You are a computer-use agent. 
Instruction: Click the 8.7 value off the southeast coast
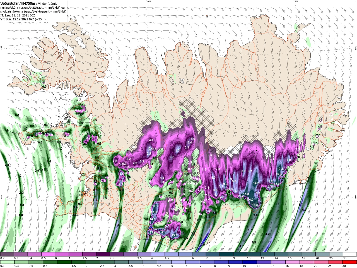[301, 205]
